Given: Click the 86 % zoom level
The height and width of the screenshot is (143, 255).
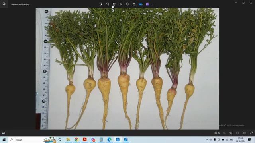Looking at the screenshot, I should pyautogui.click(x=217, y=133).
